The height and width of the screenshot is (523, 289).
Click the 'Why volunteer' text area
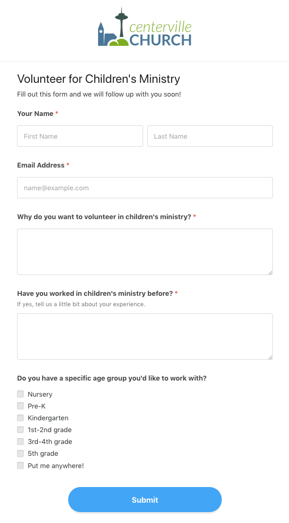click(x=144, y=251)
